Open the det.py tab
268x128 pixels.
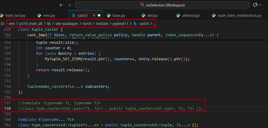pos(153,15)
